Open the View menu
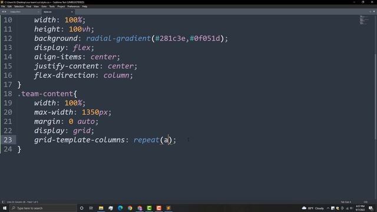 (36, 6)
